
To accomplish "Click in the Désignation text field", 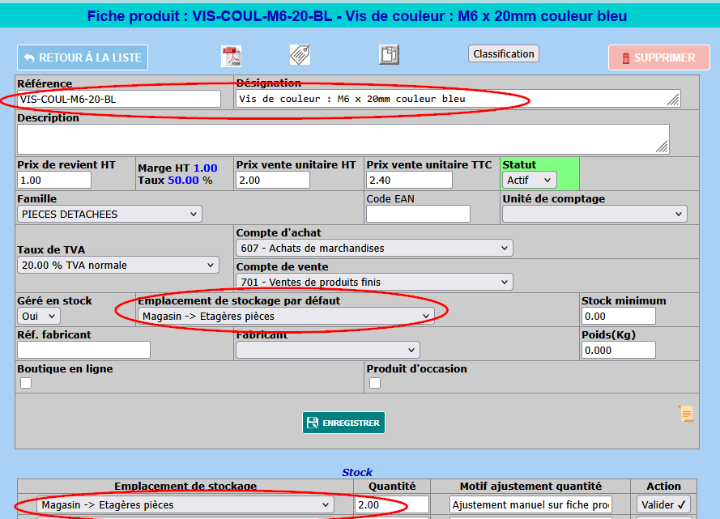I will coord(458,99).
